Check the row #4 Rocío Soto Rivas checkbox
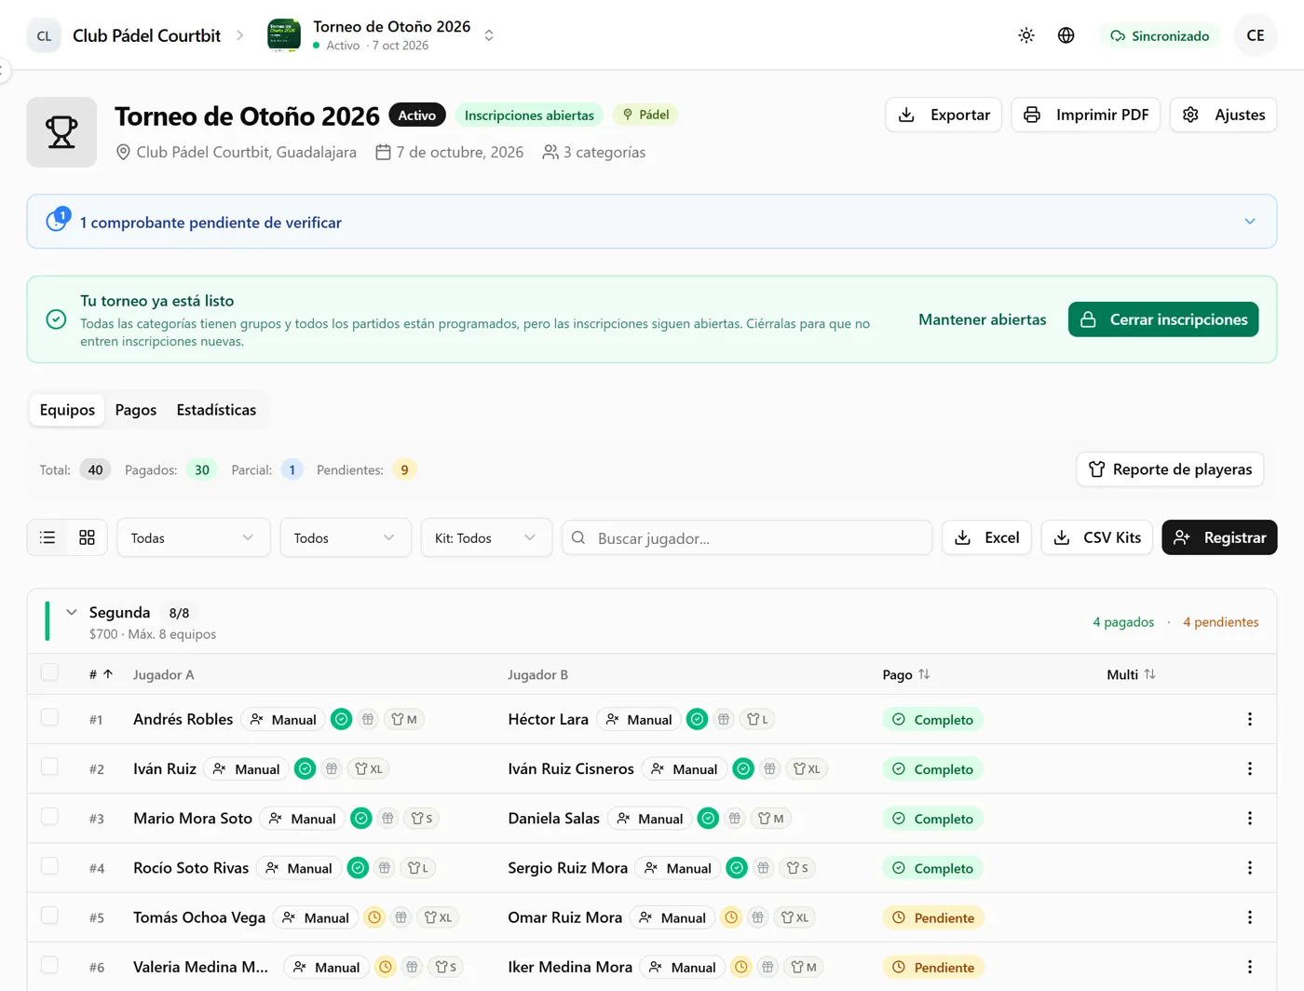 coord(50,866)
